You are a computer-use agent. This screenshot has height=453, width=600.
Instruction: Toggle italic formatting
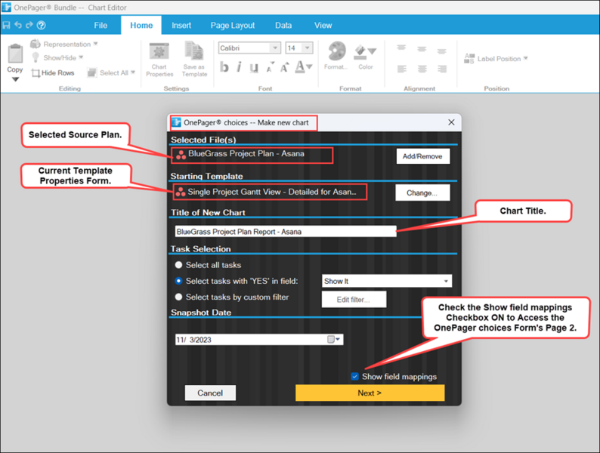coord(239,67)
